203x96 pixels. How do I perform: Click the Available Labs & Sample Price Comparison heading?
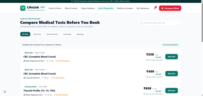(x=42, y=45)
